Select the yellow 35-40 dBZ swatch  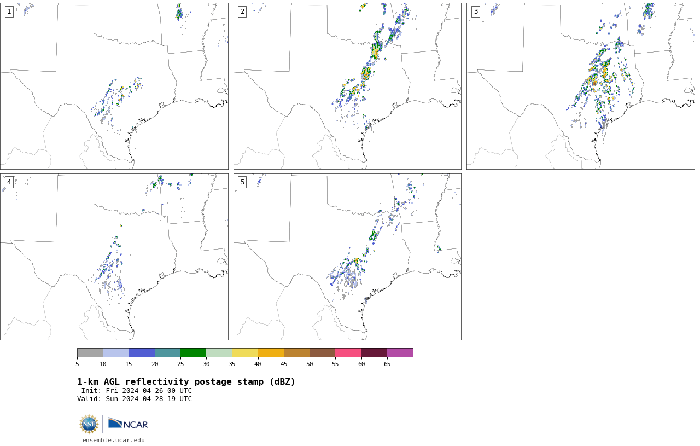pos(245,352)
